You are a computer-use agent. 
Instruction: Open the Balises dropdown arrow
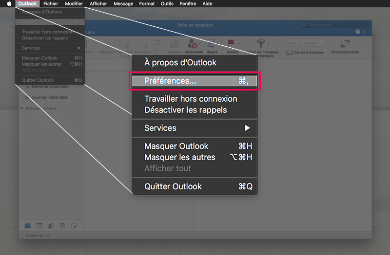point(238,43)
